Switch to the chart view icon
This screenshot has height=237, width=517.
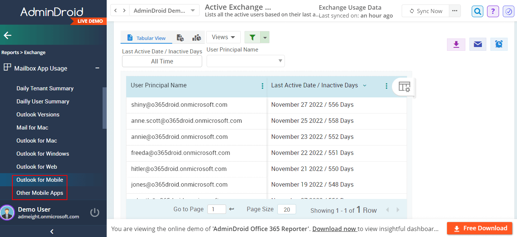pos(197,37)
